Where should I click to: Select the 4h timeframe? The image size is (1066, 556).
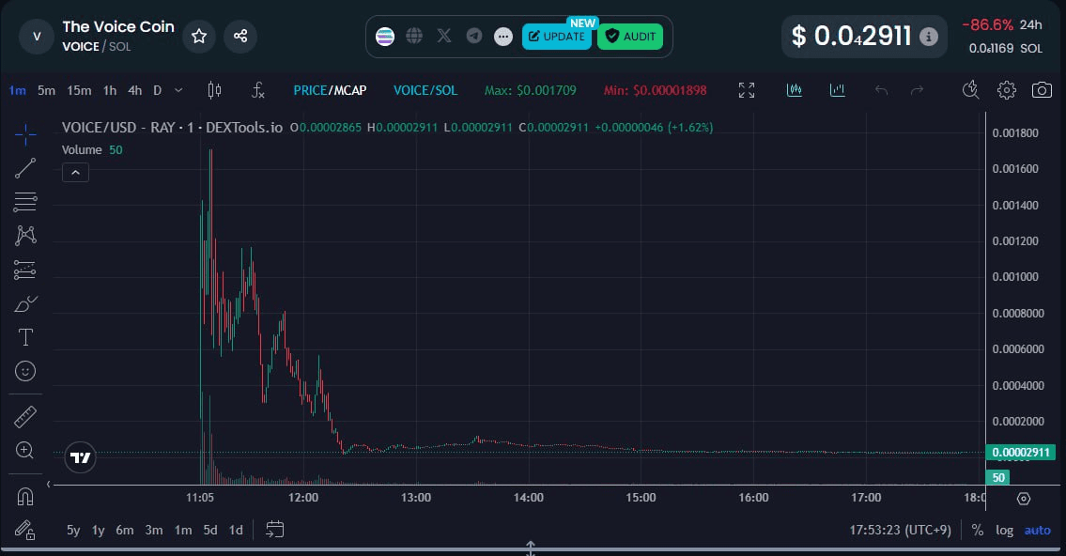pyautogui.click(x=134, y=90)
